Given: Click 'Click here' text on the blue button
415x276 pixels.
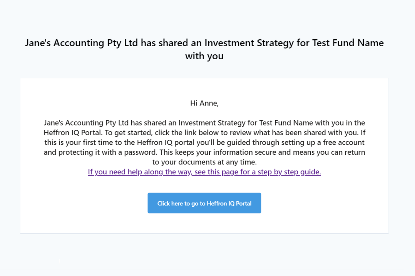Looking at the screenshot, I should point(170,204).
